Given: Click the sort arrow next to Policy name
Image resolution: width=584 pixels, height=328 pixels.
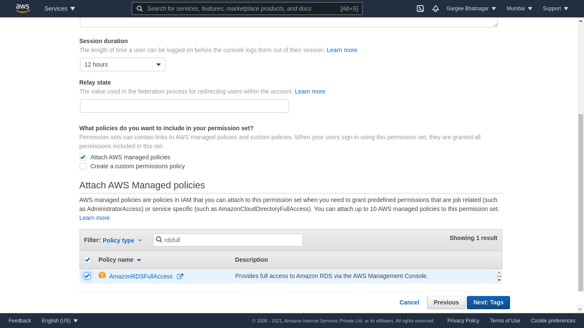Looking at the screenshot, I should point(139,260).
